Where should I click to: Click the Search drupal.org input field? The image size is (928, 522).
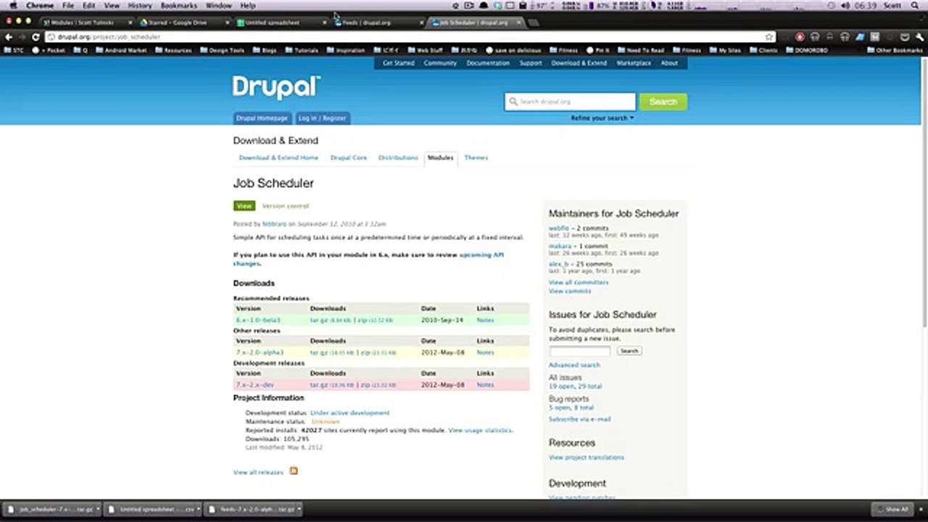(x=570, y=101)
